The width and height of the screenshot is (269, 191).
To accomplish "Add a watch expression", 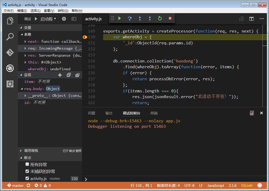I will tap(60, 75).
